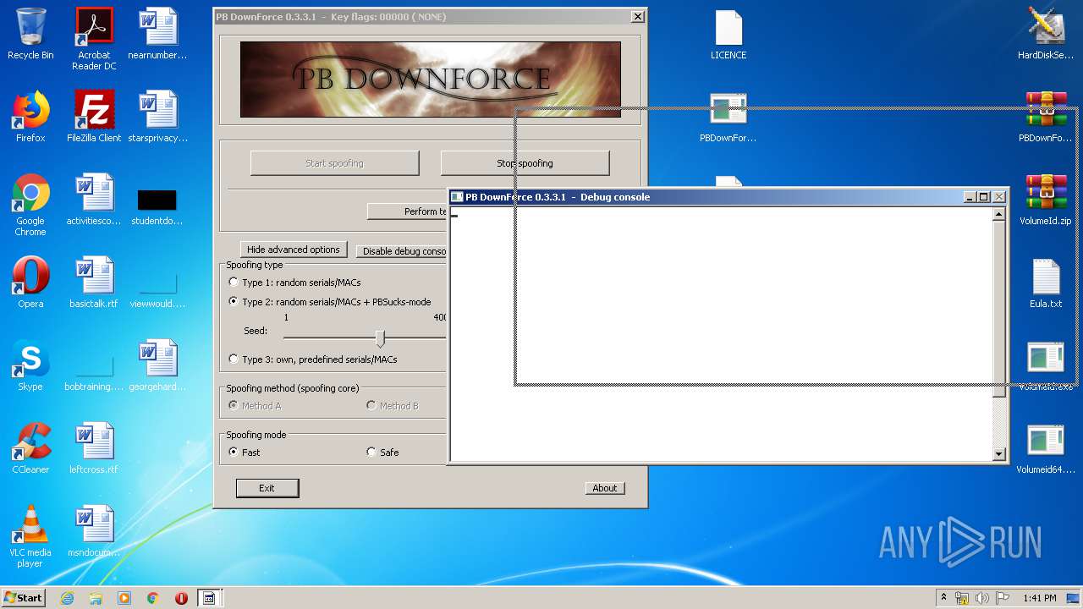Launch Google Chrome desktop shortcut
This screenshot has height=609, width=1083.
click(x=30, y=205)
